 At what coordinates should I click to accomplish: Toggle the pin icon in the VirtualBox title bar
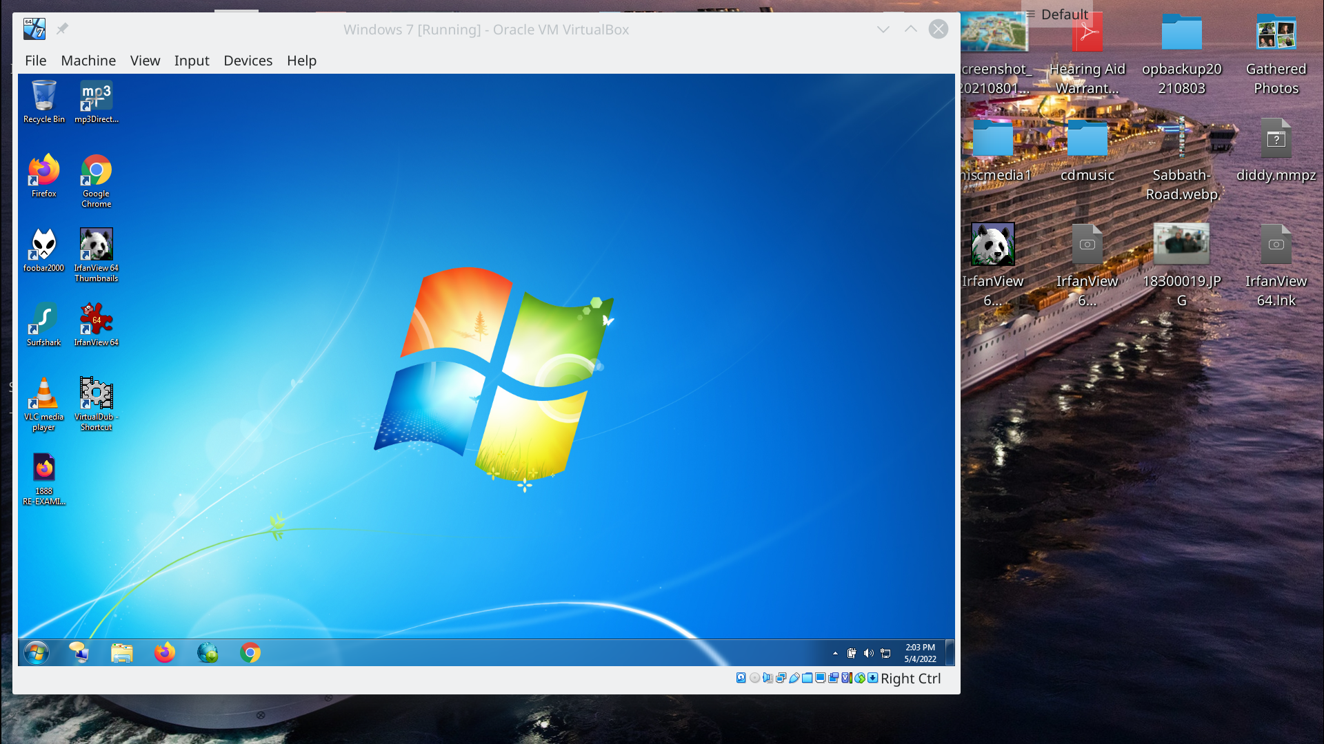coord(62,29)
